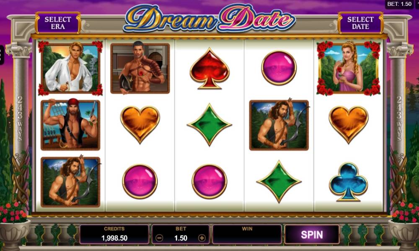Click the orange heart on the second reel

tap(140, 125)
